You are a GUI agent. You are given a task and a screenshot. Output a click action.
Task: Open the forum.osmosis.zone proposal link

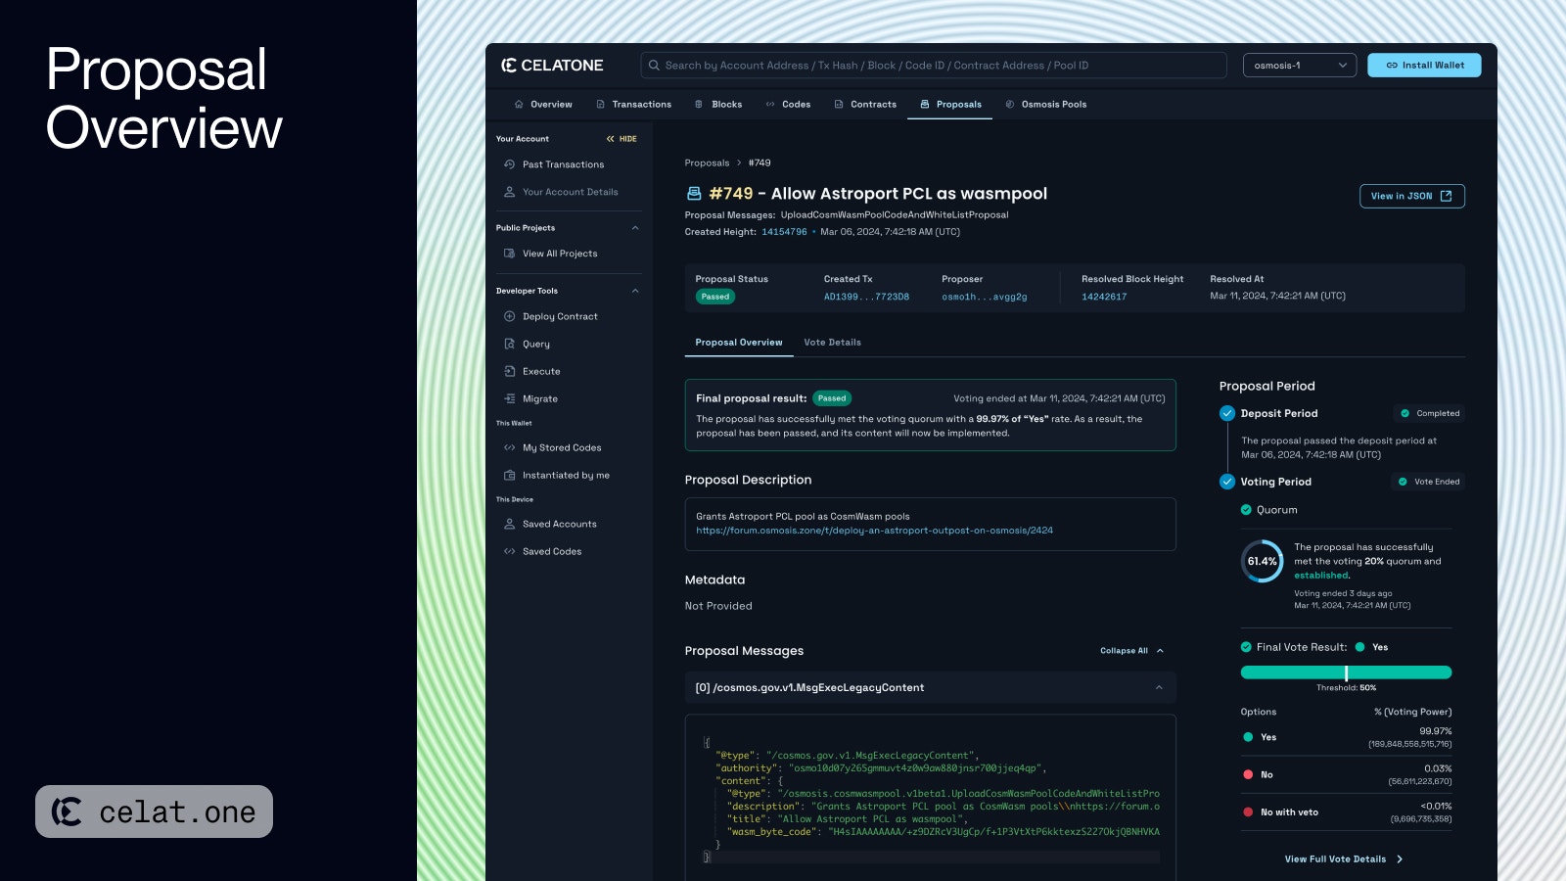[x=874, y=531]
